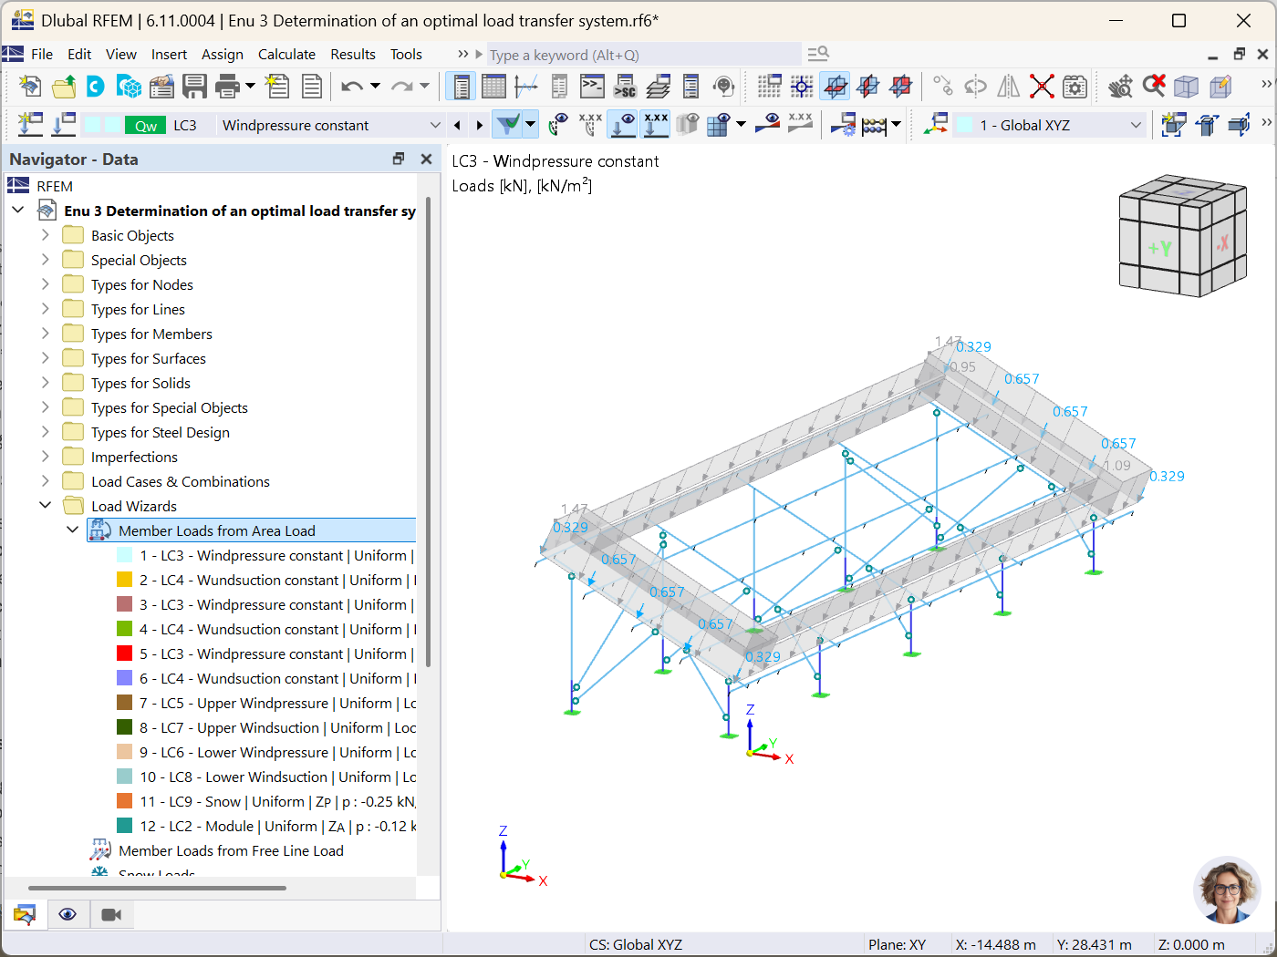Open the load values display icon
The height and width of the screenshot is (957, 1277).
655,124
